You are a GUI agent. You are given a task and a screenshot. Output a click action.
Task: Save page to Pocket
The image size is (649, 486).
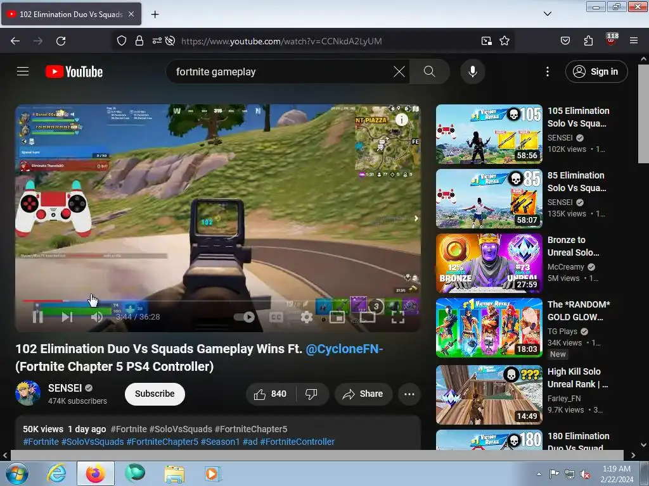565,41
